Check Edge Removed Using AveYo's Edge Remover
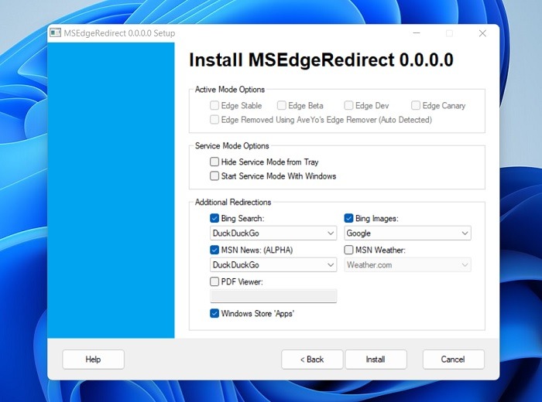Screen dimensions: 542x402 [x=214, y=120]
